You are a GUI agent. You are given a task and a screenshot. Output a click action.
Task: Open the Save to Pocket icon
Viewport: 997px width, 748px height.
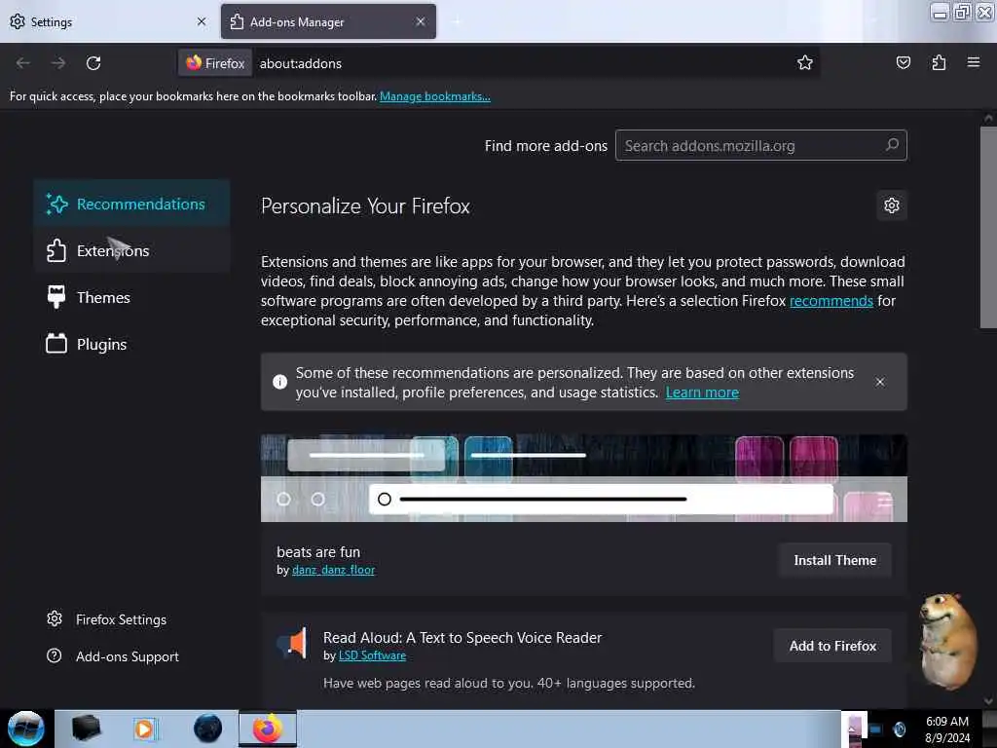(x=903, y=62)
